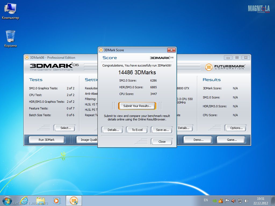
Task: Launch Windows Media Player from taskbar
Action: [x=57, y=200]
